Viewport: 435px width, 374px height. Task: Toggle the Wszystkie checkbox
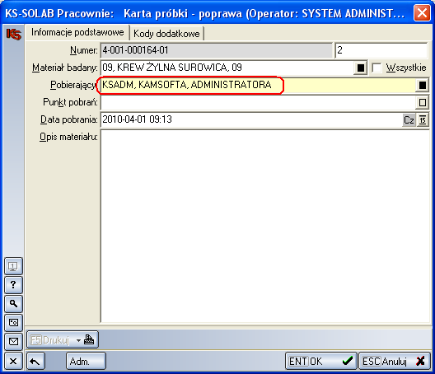(x=377, y=68)
